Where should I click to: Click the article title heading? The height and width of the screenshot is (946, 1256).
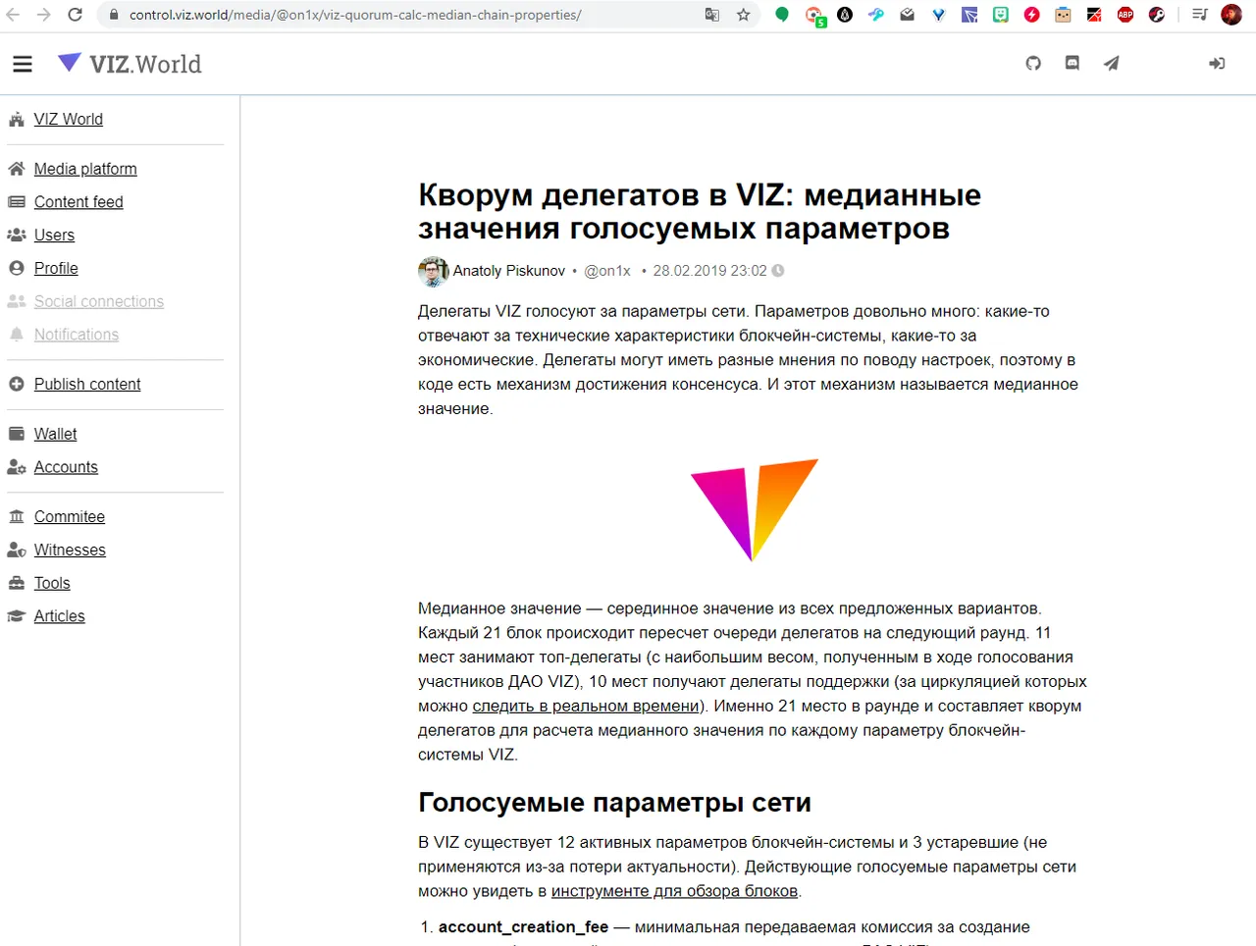(x=700, y=211)
